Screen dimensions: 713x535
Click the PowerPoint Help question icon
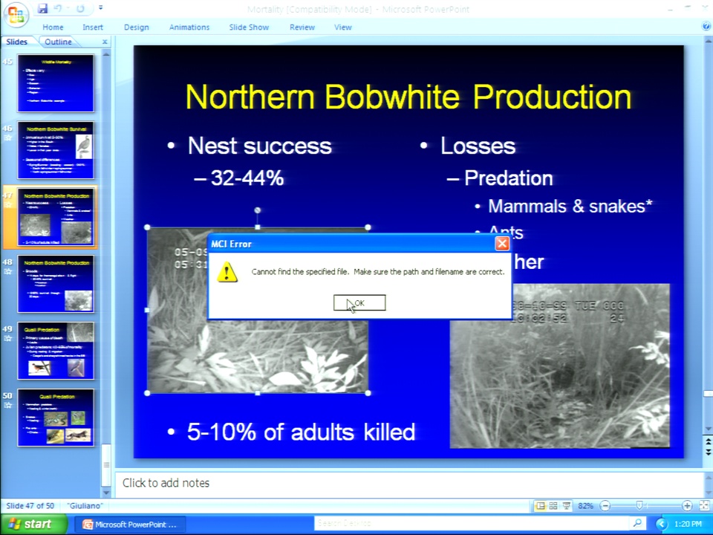[x=706, y=27]
